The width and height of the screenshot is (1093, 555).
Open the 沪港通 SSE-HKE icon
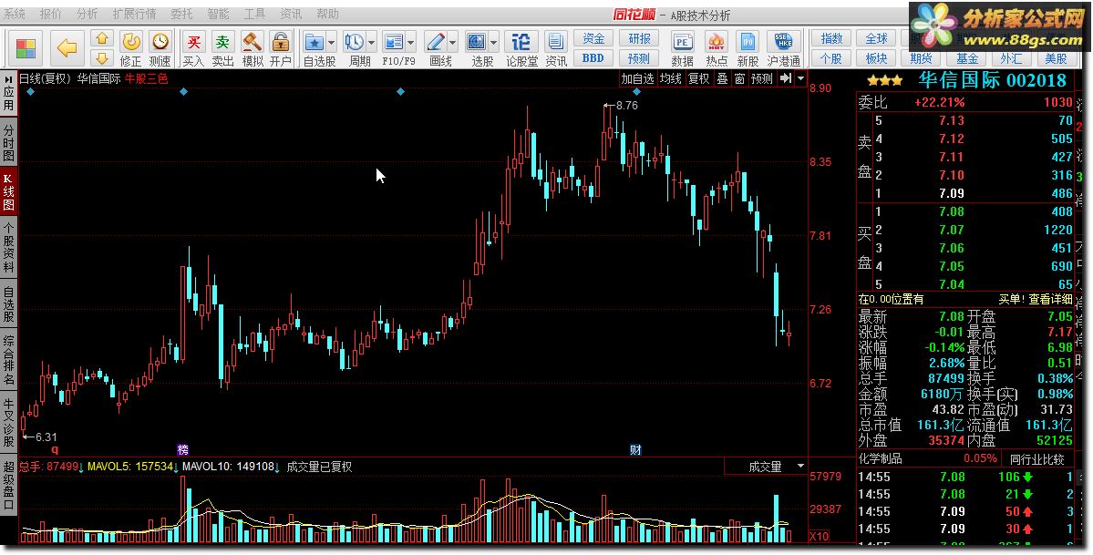(783, 49)
